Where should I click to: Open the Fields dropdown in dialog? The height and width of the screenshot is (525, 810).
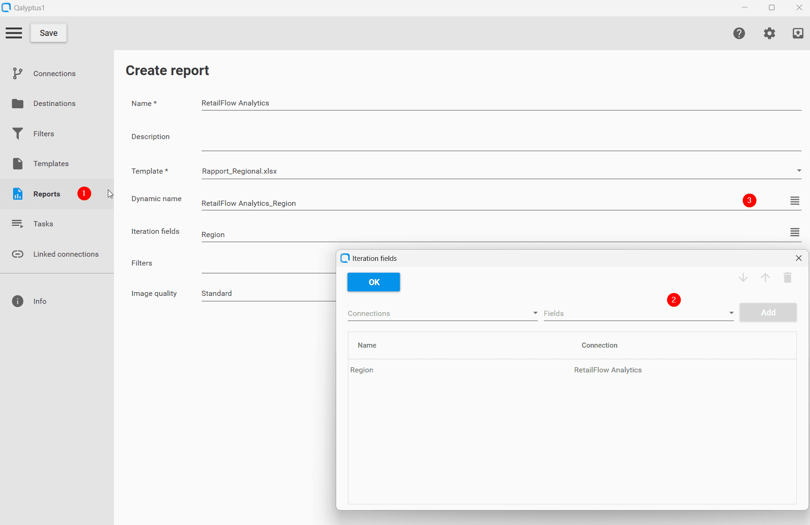point(639,314)
